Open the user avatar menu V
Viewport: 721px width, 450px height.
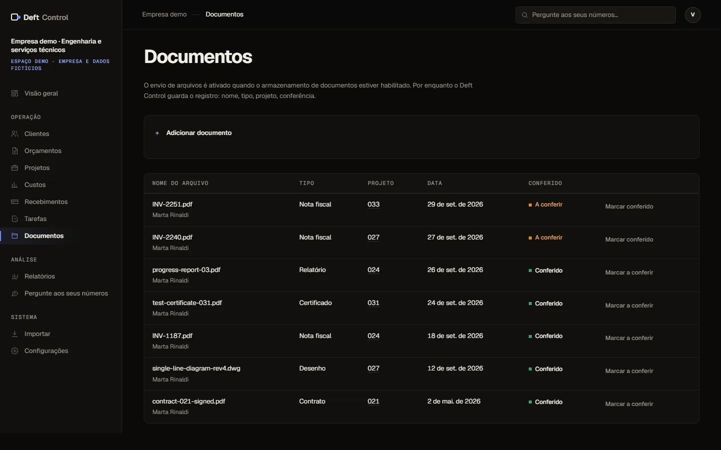pyautogui.click(x=693, y=15)
